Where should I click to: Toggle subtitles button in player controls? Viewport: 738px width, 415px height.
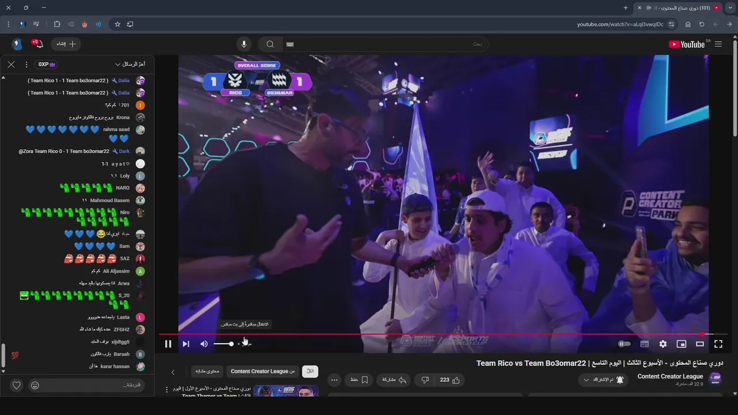tap(645, 344)
